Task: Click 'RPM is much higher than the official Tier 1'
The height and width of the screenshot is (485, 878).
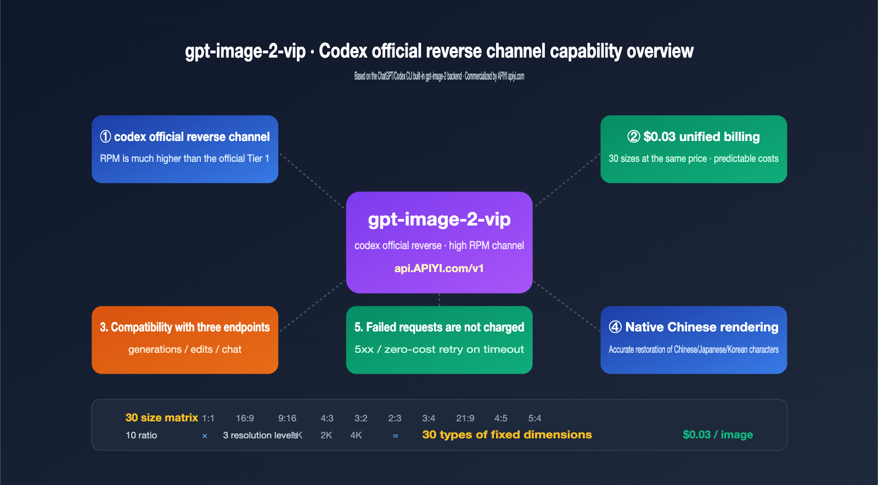Action: (184, 159)
